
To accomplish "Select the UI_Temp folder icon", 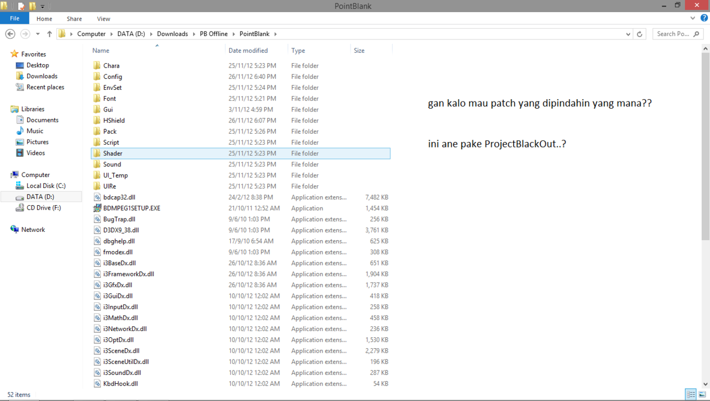I will (97, 175).
